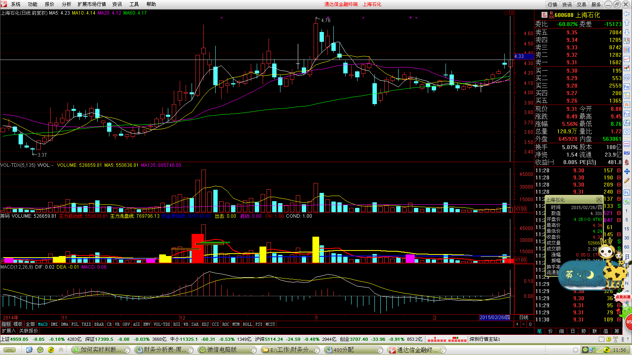Click the 上证 index value in status bar
This screenshot has height=355, width=632.
tap(19, 339)
